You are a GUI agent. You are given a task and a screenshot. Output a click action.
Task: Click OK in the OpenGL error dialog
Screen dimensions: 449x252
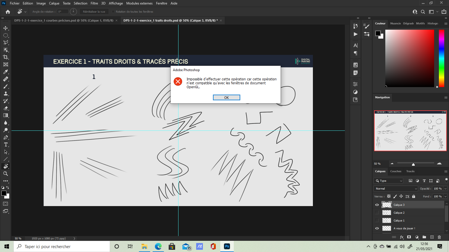(x=226, y=97)
